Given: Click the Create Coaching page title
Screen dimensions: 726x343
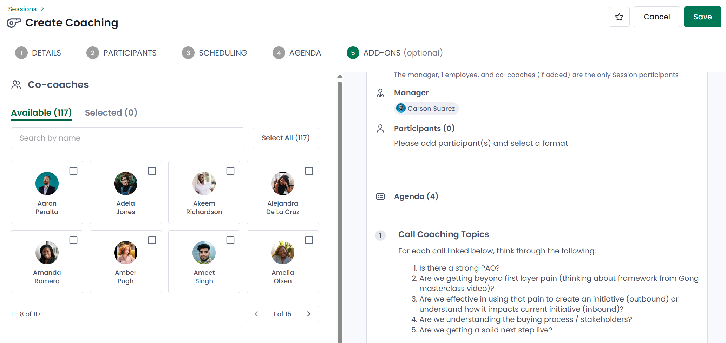Looking at the screenshot, I should click(72, 23).
